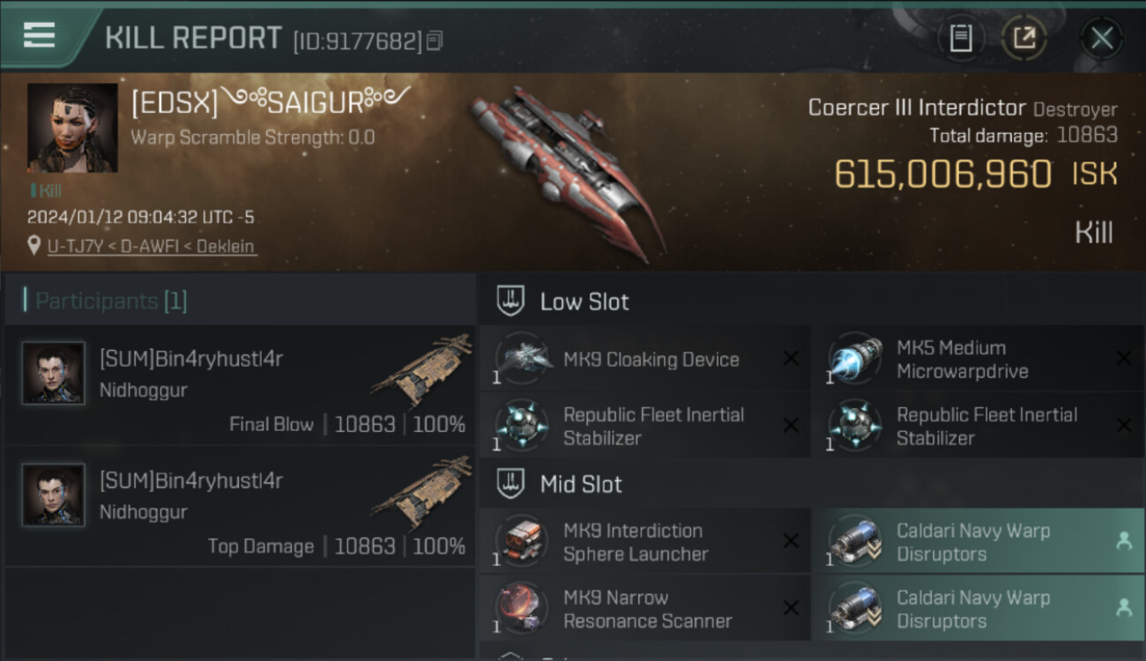Select the MK5 Medium Microwarpdrive icon
The width and height of the screenshot is (1146, 661).
[854, 359]
